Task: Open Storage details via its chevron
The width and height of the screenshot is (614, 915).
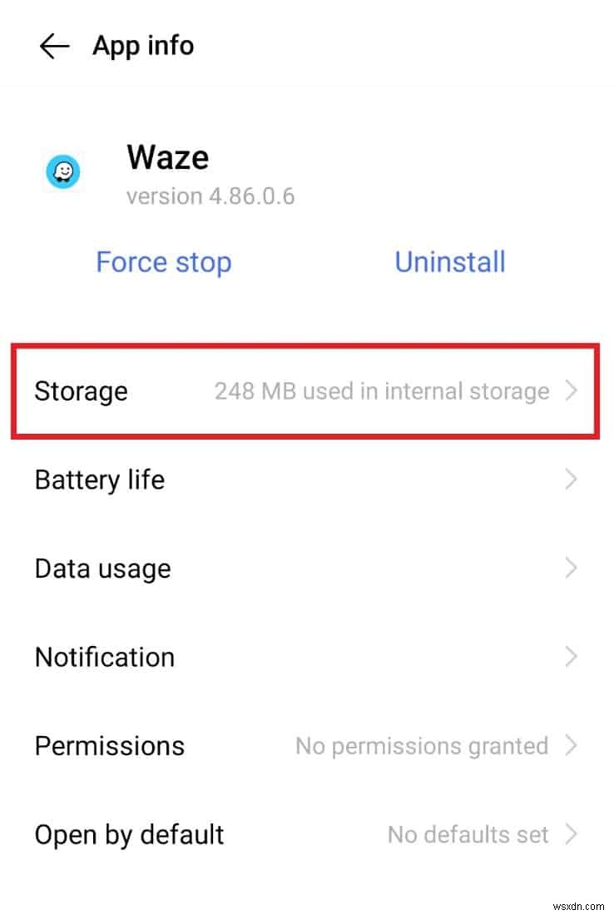Action: [572, 390]
